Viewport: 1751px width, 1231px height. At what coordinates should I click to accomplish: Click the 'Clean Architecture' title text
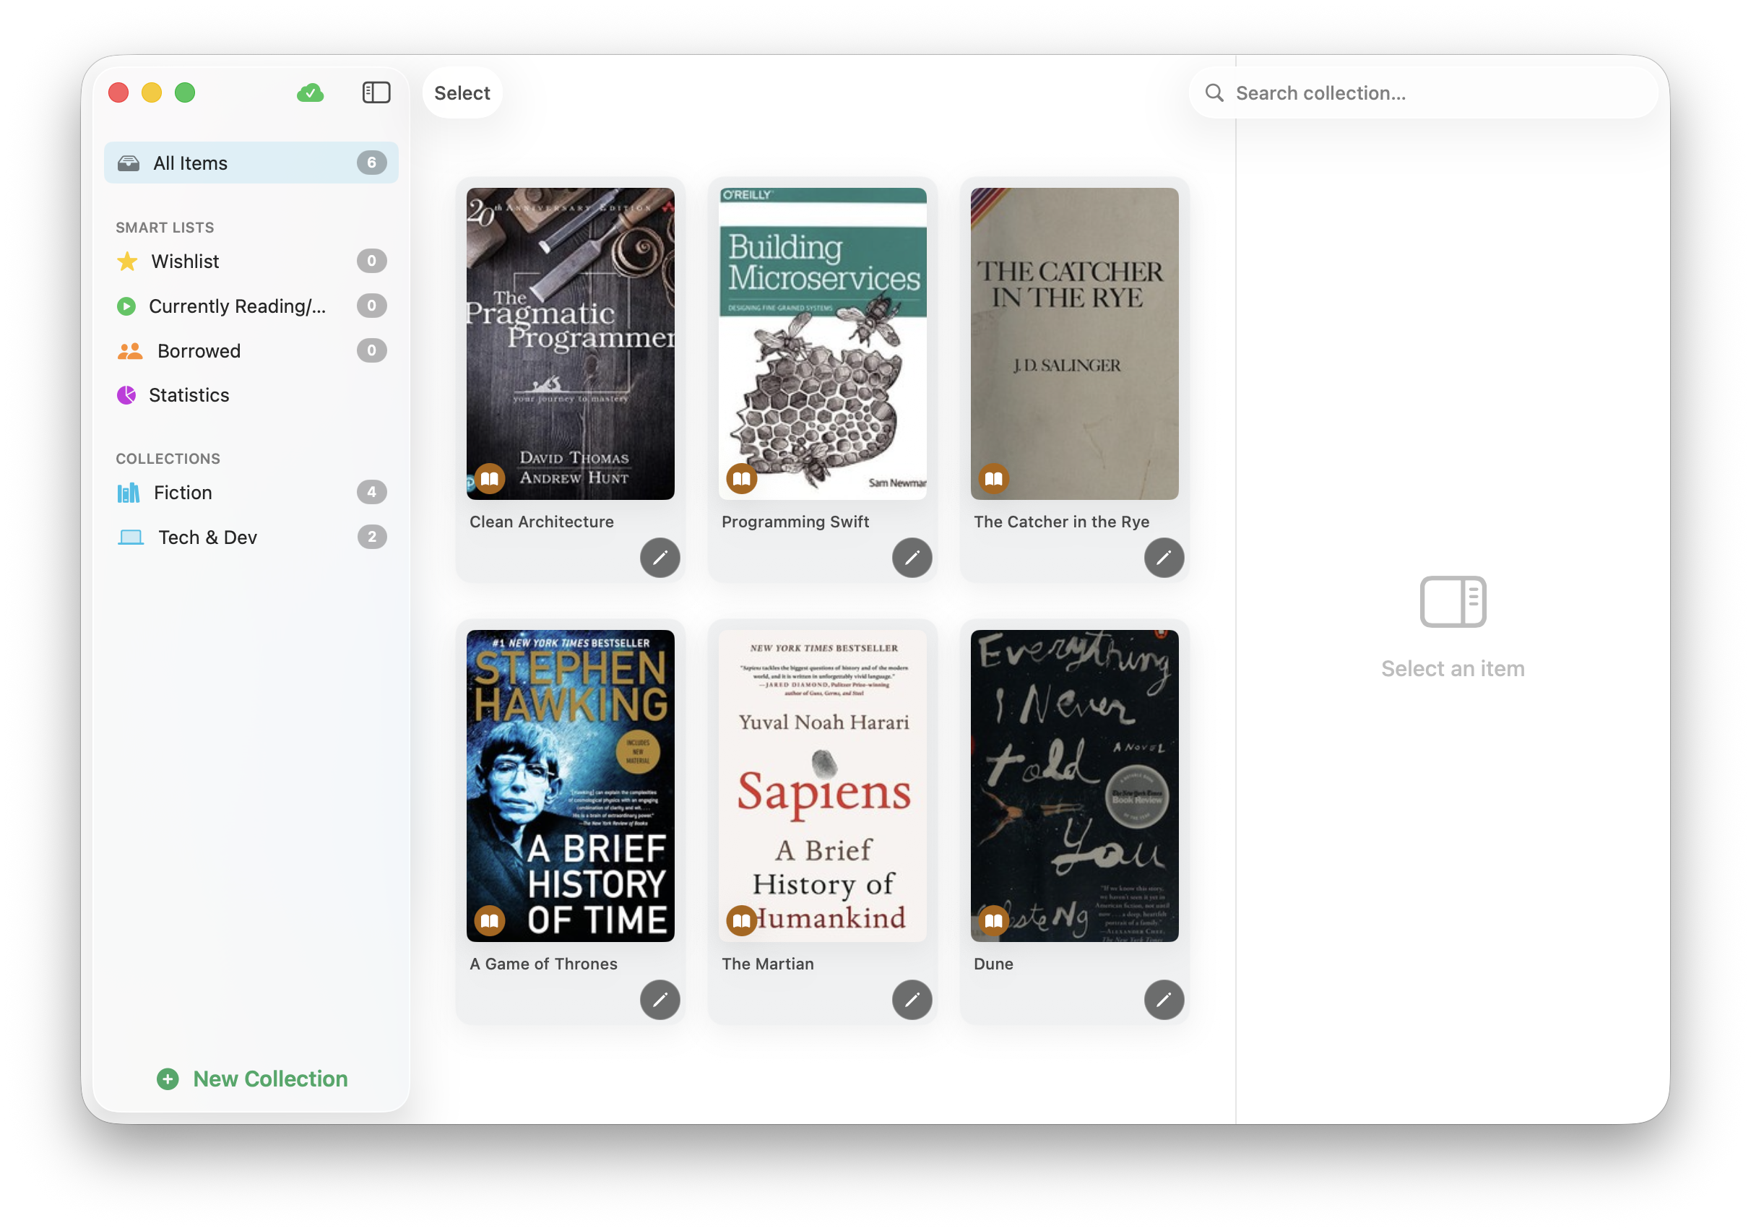pos(542,522)
